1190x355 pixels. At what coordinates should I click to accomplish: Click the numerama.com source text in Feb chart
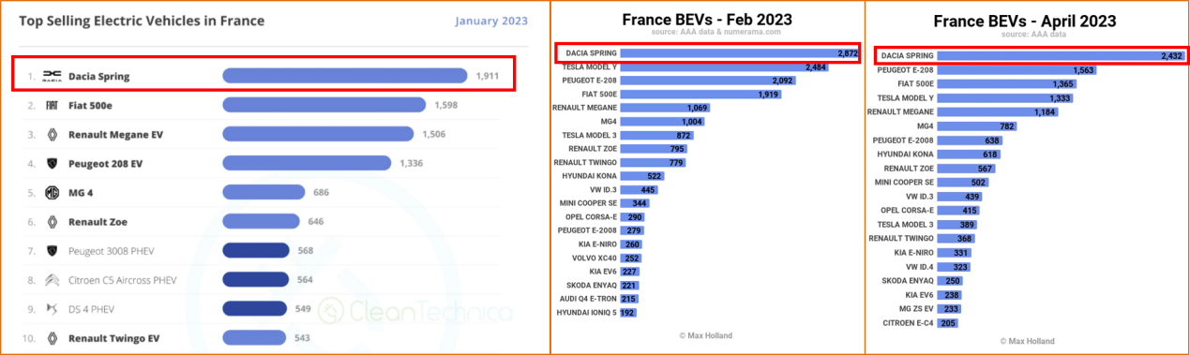(751, 31)
